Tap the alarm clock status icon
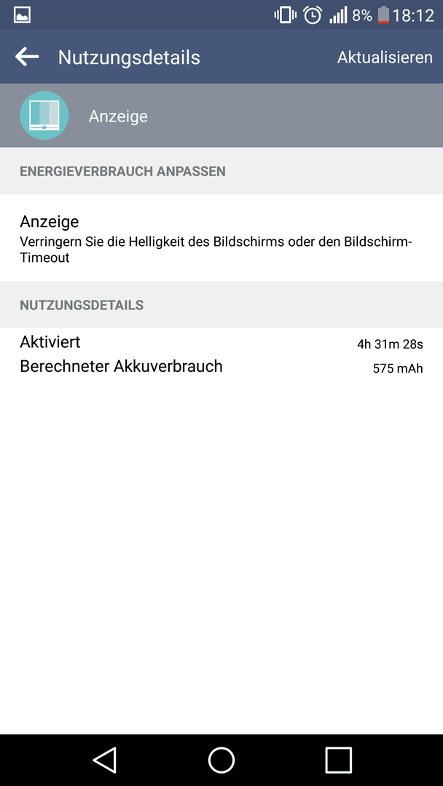 pos(313,15)
